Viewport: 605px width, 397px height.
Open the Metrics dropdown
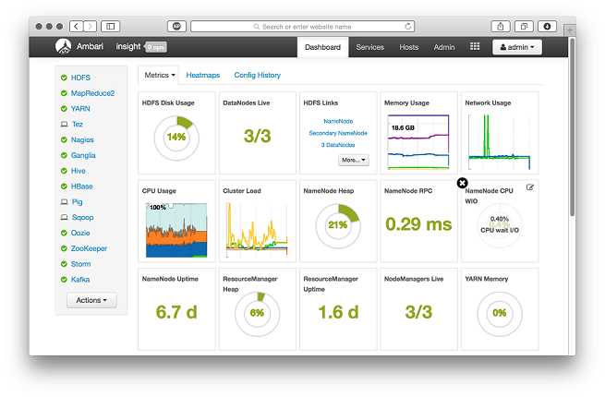(x=160, y=75)
